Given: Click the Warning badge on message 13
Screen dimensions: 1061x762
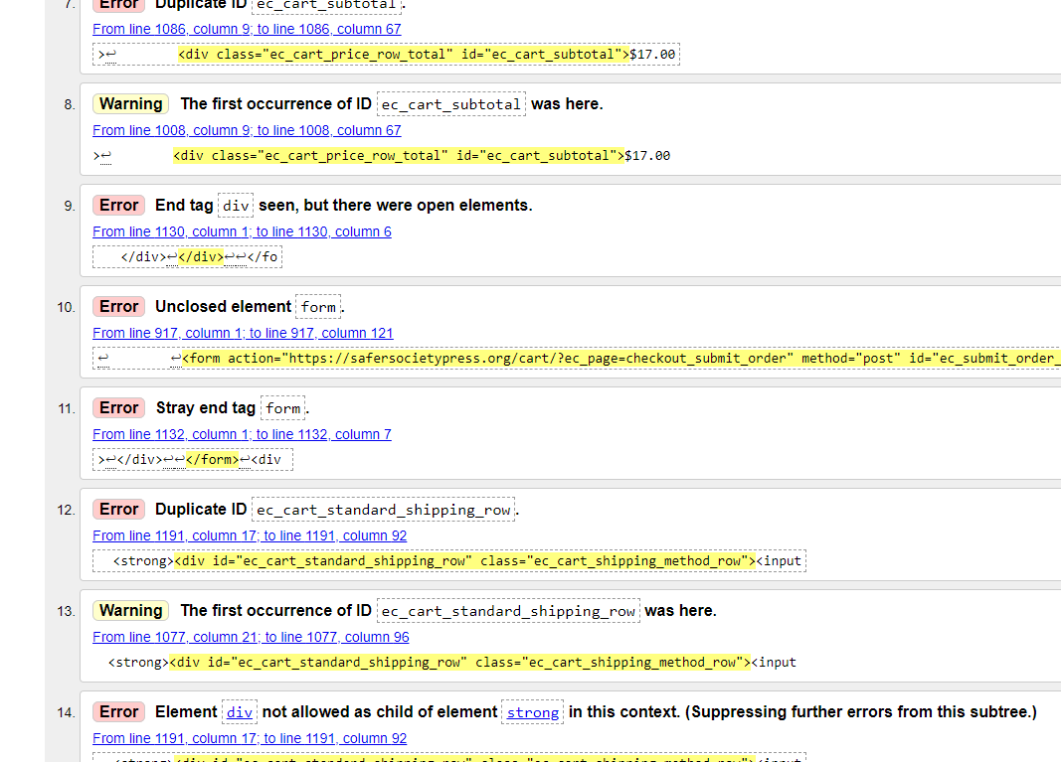Looking at the screenshot, I should [x=130, y=611].
